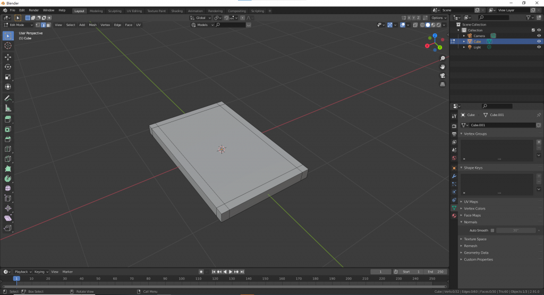Switch to the Modeling workspace tab

click(96, 11)
